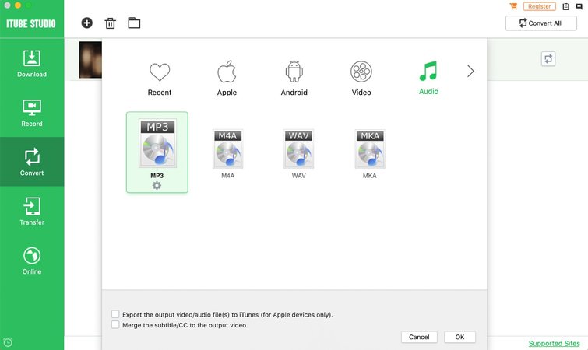The height and width of the screenshot is (350, 588).
Task: Click the shopping cart icon
Action: click(513, 6)
